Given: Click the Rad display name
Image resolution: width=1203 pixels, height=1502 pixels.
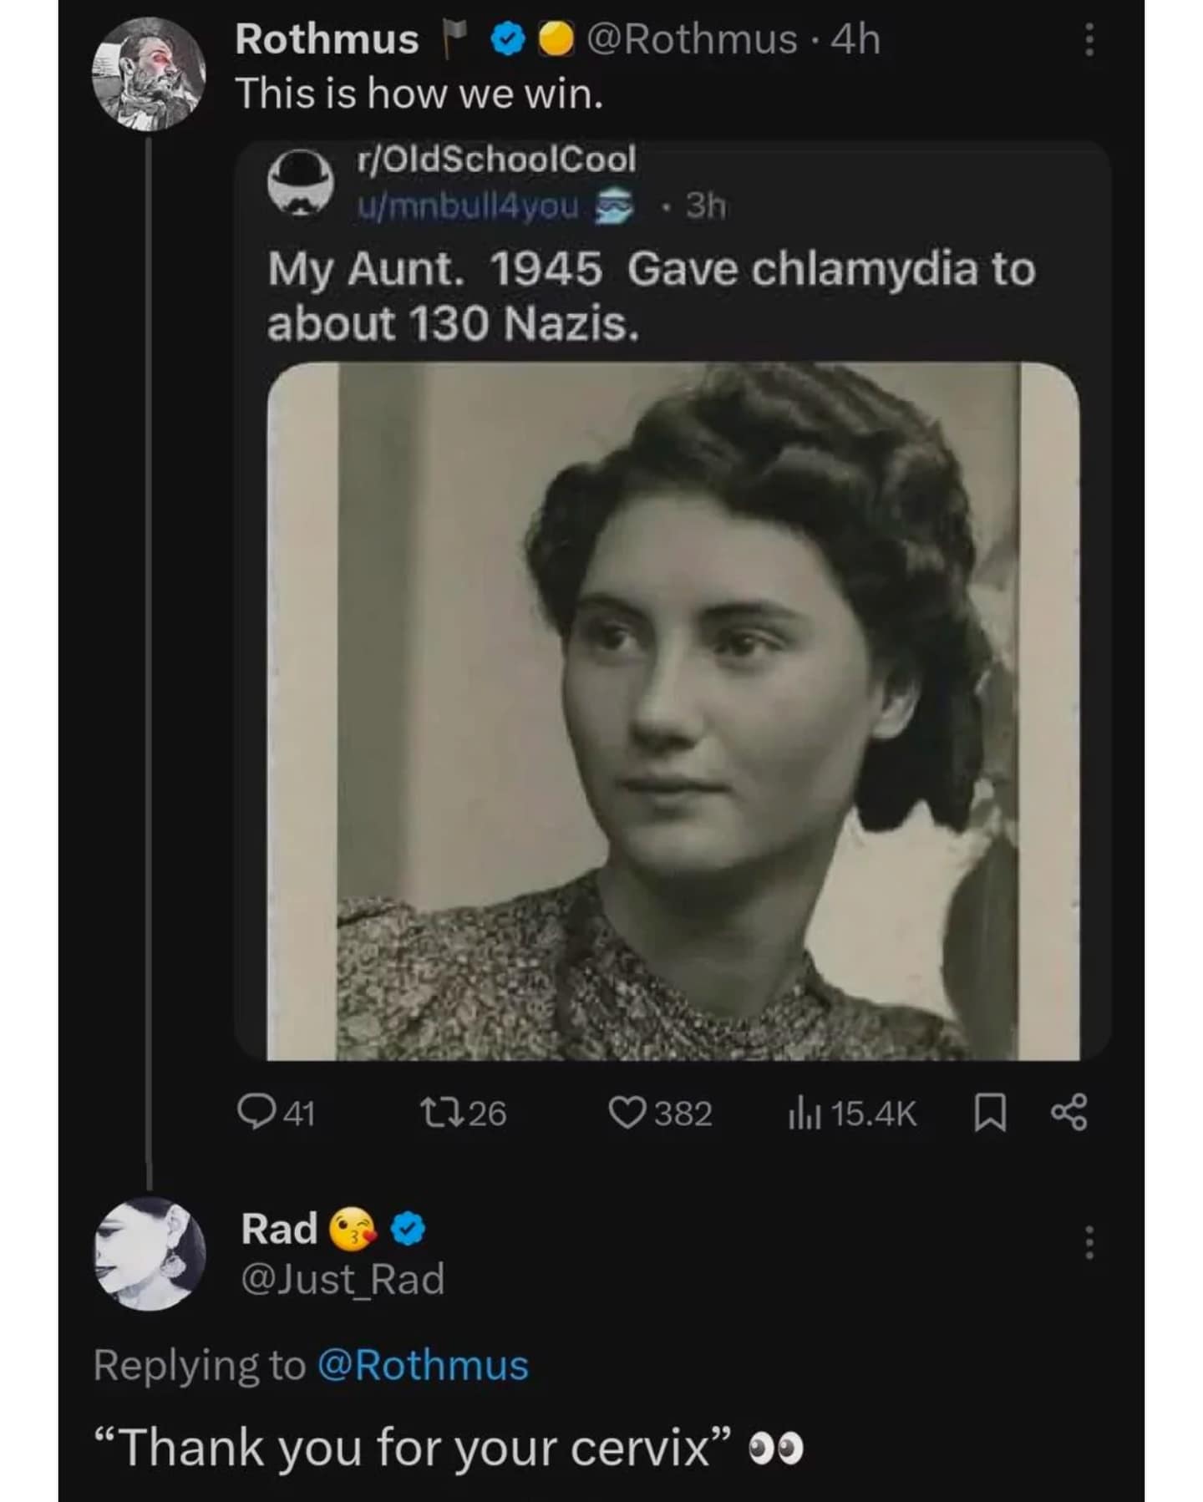Looking at the screenshot, I should [x=279, y=1230].
